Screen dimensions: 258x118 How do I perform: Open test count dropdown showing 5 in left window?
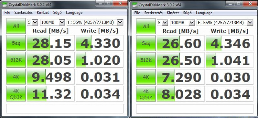coord(33,22)
